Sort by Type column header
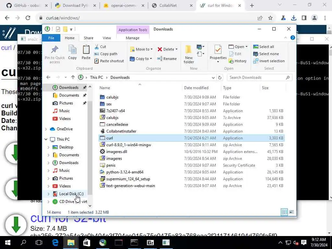This screenshot has height=249, width=332. [x=227, y=88]
